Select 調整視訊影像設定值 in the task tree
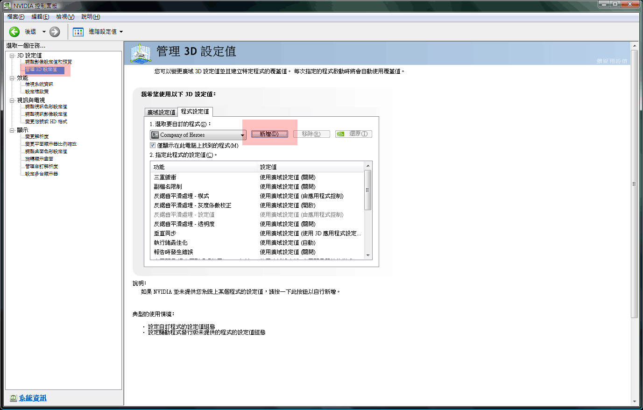 (x=46, y=114)
